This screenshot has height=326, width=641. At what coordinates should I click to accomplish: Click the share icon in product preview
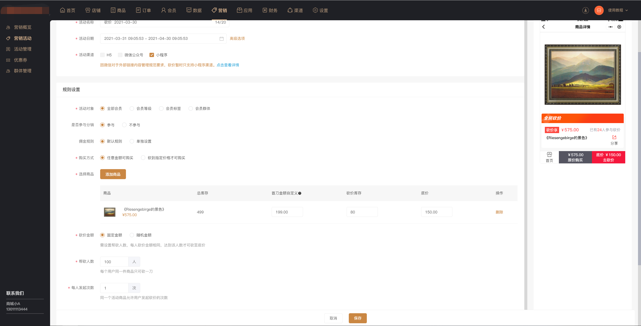pos(614,137)
